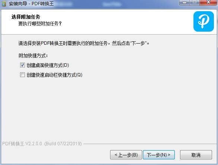This screenshot has height=165, width=218.
Task: Click the blue PDF转换王 P logo
Action: (x=203, y=21)
